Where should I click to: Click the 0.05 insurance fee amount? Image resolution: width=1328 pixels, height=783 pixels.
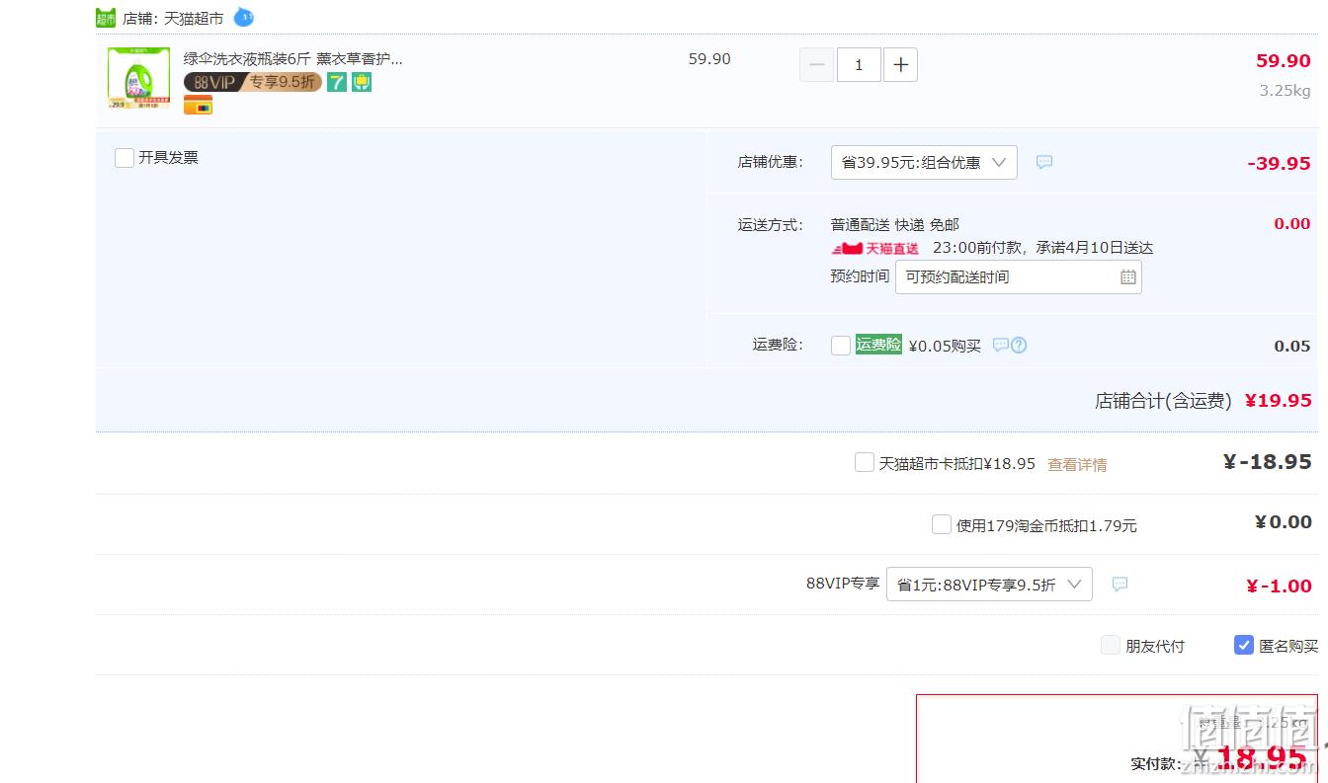pyautogui.click(x=1292, y=346)
